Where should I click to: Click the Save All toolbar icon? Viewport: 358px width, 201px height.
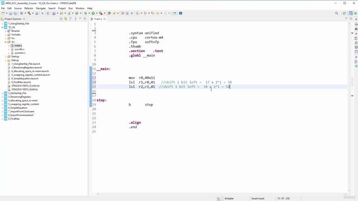point(15,13)
